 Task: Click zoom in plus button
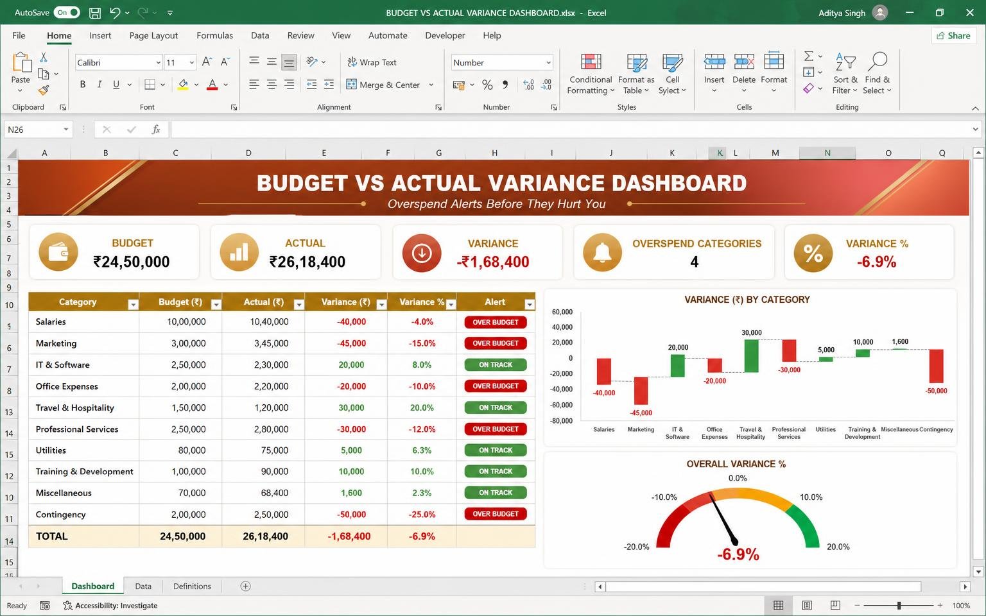940,605
